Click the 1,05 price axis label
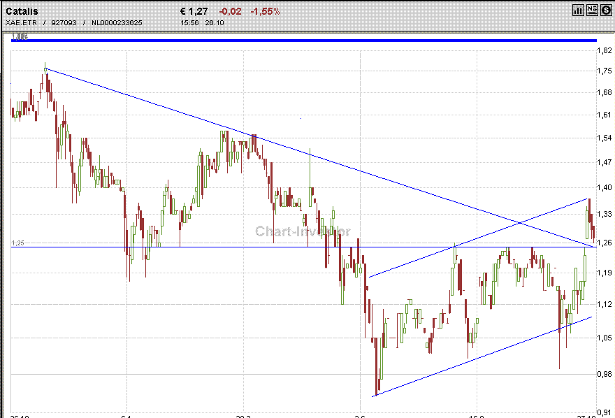Viewport: 615px width, 418px height. [x=604, y=338]
